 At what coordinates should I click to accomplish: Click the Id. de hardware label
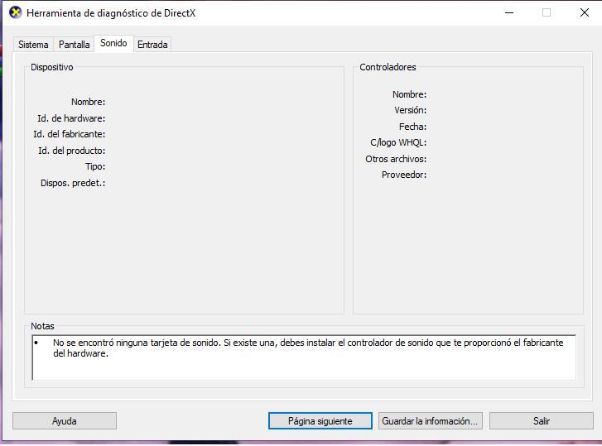point(71,118)
